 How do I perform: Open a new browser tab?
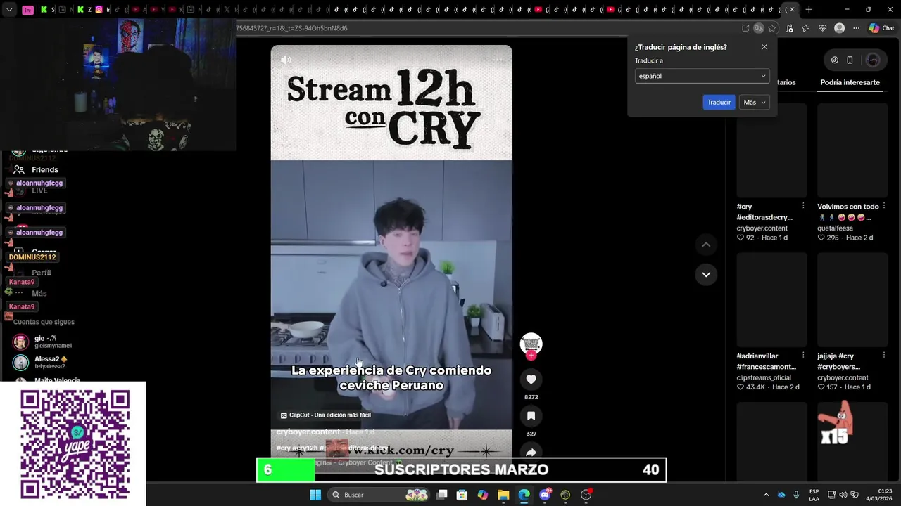coord(809,10)
